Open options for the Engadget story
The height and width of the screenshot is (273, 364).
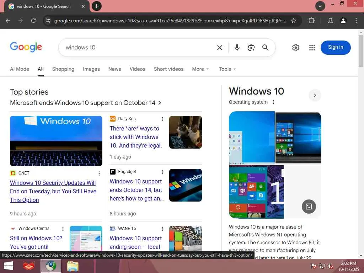162,172
